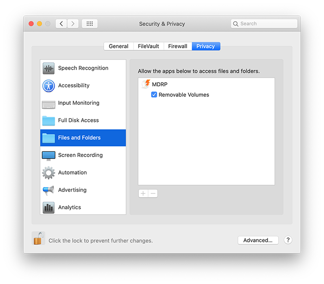324x284 pixels.
Task: Click the Accessibility person icon
Action: click(x=49, y=86)
